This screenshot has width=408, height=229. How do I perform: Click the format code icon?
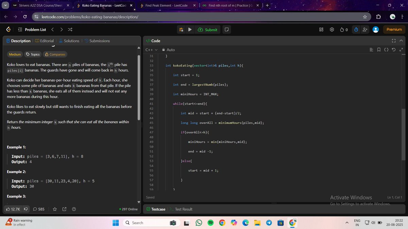[x=371, y=50]
